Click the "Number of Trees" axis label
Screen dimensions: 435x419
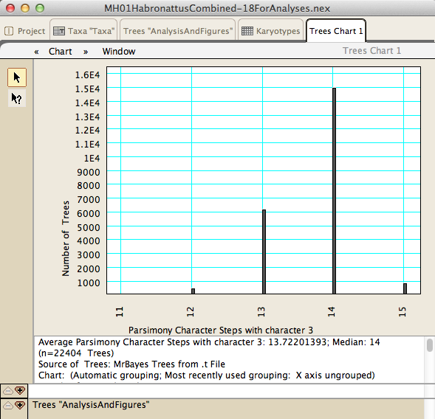[x=66, y=238]
